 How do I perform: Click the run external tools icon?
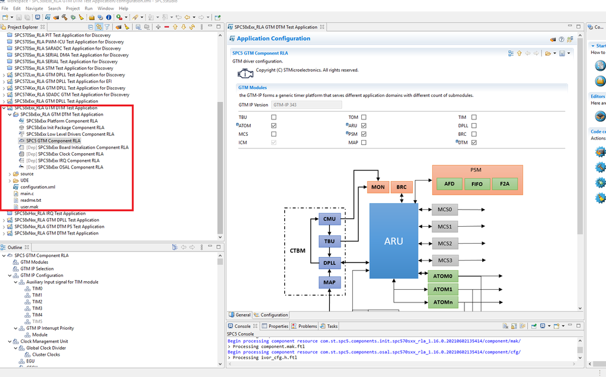tap(119, 18)
